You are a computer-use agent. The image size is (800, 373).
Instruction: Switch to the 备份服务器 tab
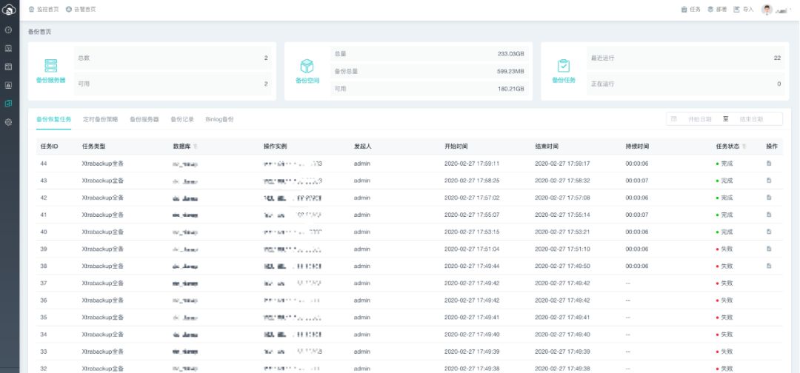[x=144, y=119]
